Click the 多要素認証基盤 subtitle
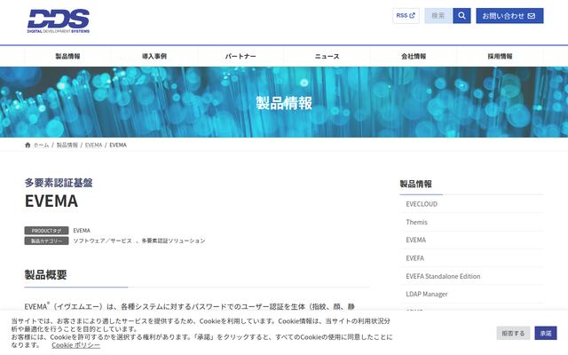568x355 pixels. point(59,183)
